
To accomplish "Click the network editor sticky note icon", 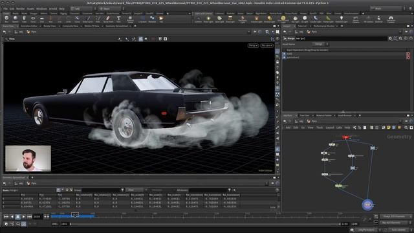I will coord(389,128).
